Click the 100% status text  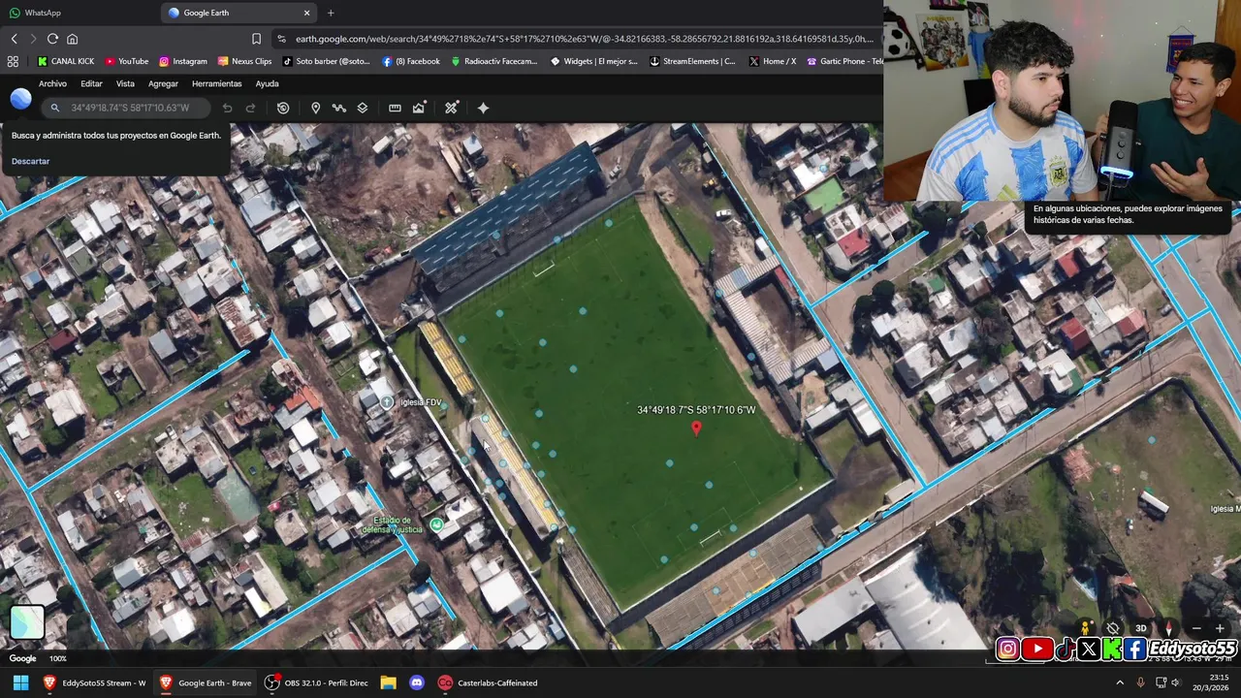tap(58, 658)
